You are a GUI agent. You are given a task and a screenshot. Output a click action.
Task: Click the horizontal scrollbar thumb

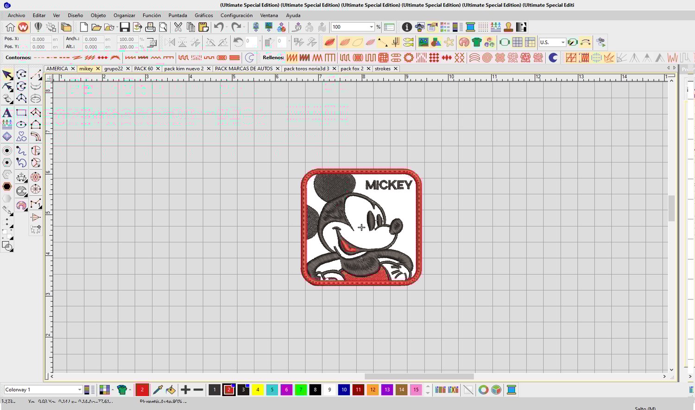pos(419,376)
